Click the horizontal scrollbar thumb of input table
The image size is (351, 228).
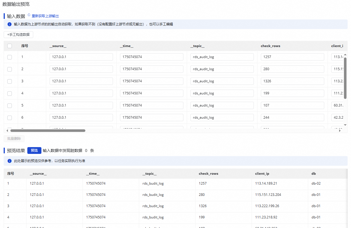click(48, 131)
